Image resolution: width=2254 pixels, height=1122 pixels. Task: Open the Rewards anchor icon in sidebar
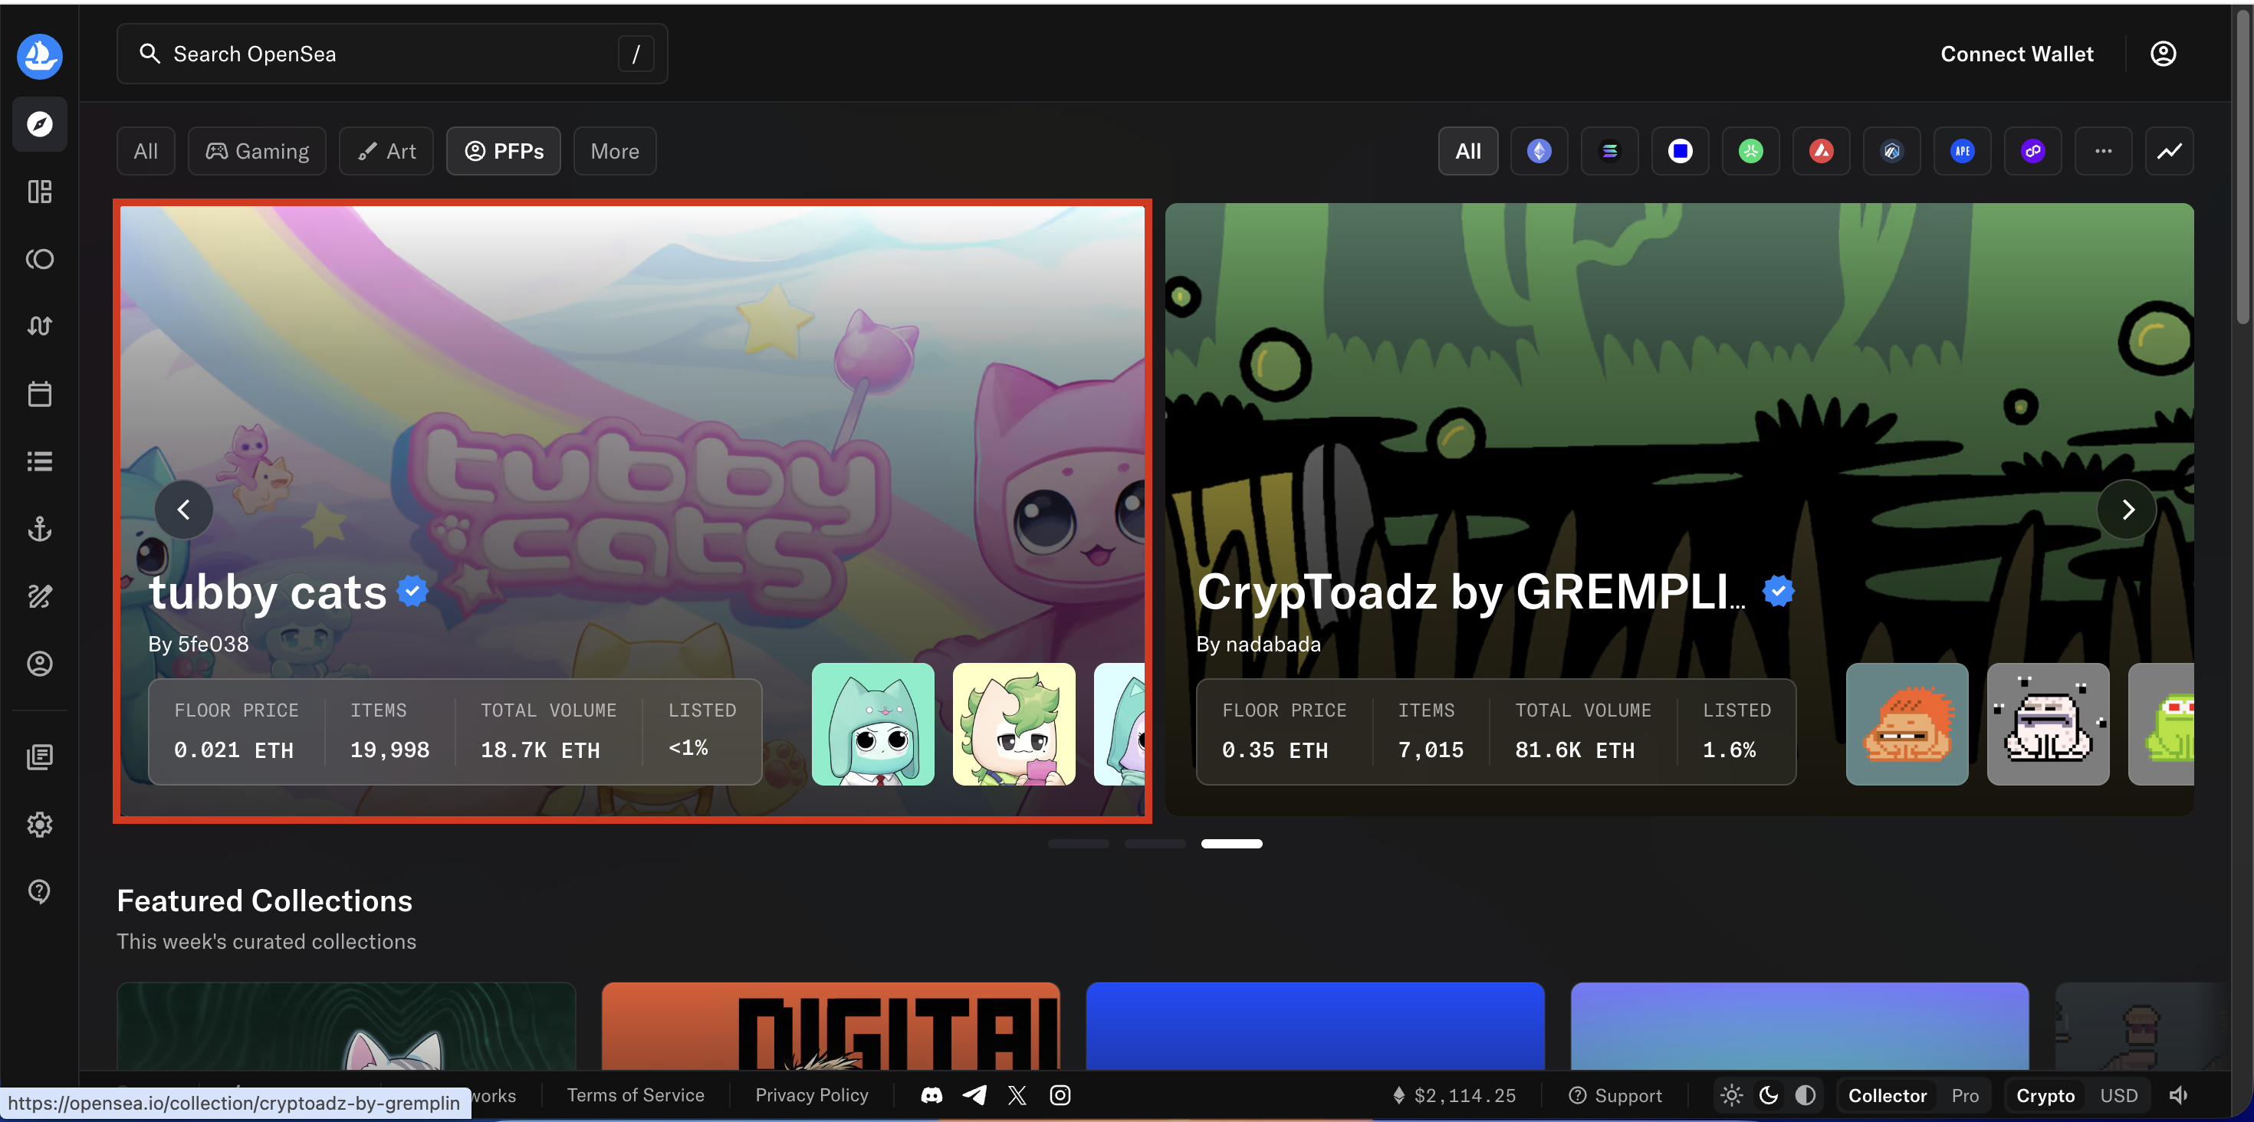point(39,528)
